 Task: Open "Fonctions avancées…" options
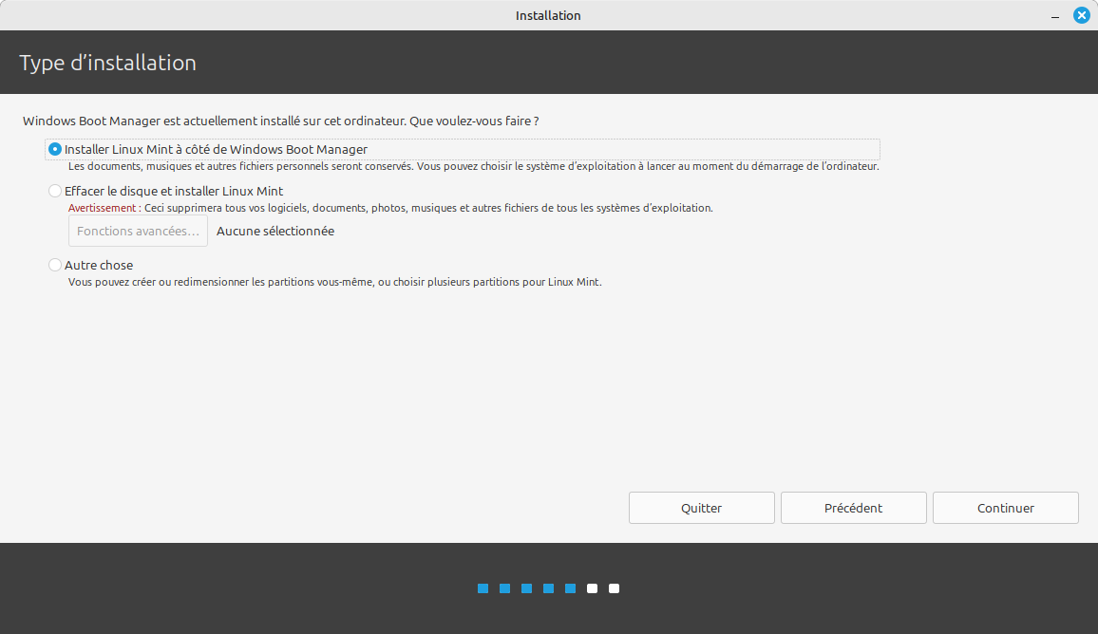138,231
